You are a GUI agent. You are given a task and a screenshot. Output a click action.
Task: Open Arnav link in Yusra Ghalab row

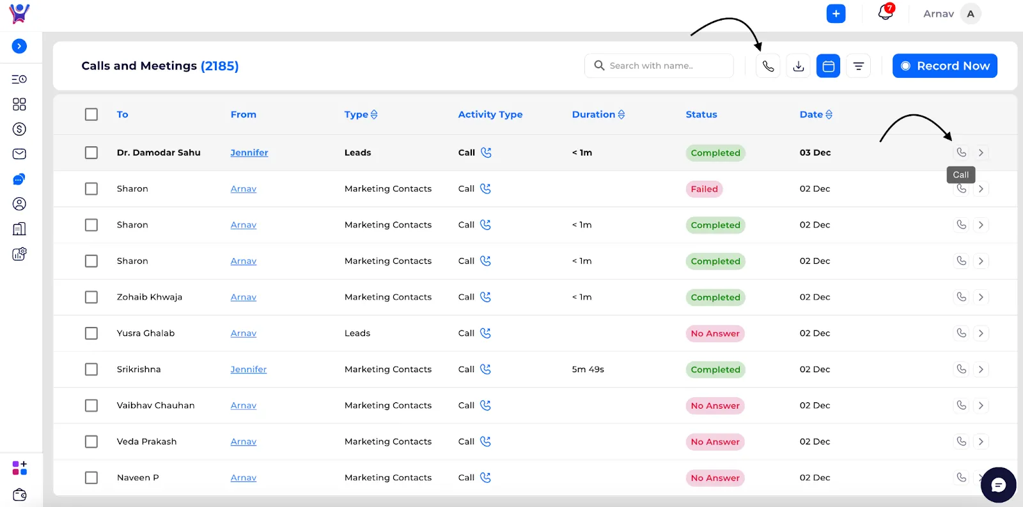[x=244, y=333]
